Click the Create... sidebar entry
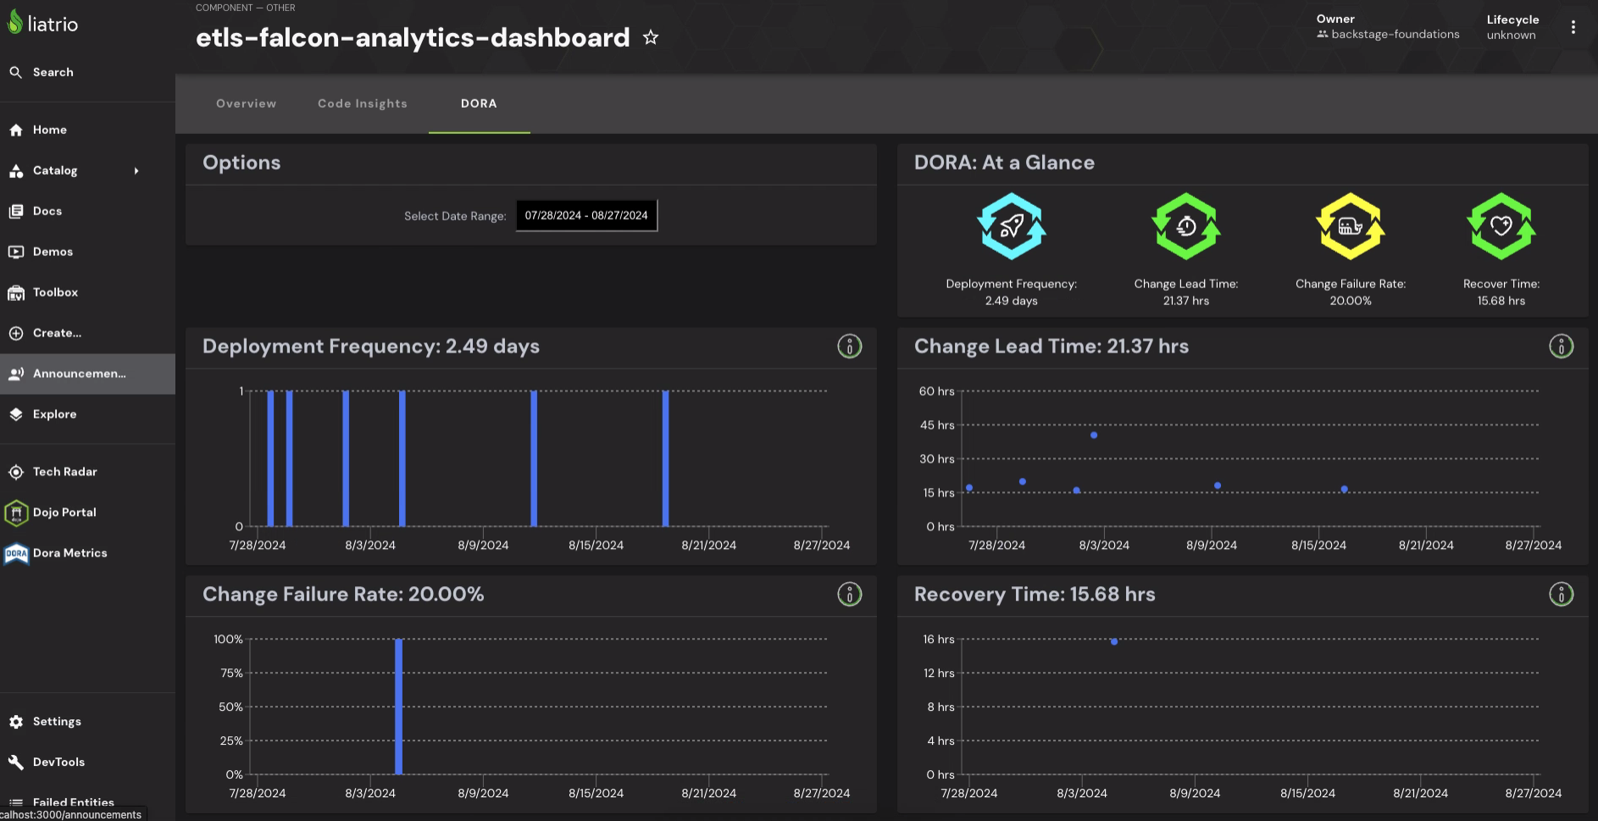1598x821 pixels. [x=56, y=333]
